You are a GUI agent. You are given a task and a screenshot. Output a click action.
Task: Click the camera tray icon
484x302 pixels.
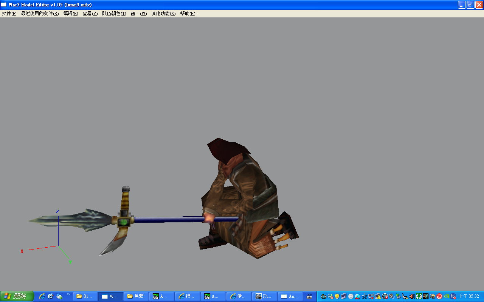[324, 296]
